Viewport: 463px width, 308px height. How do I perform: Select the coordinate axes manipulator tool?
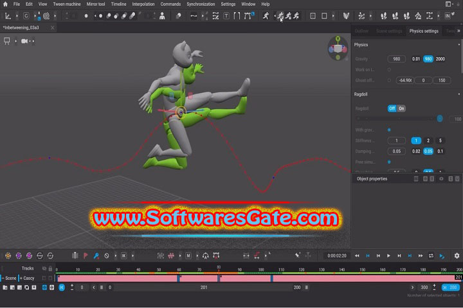click(x=8, y=16)
